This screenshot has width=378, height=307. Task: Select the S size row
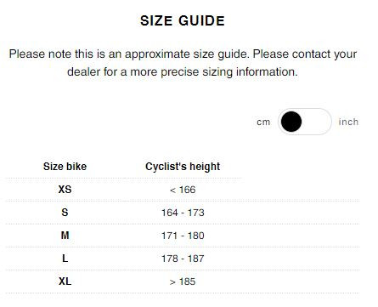coord(183,213)
